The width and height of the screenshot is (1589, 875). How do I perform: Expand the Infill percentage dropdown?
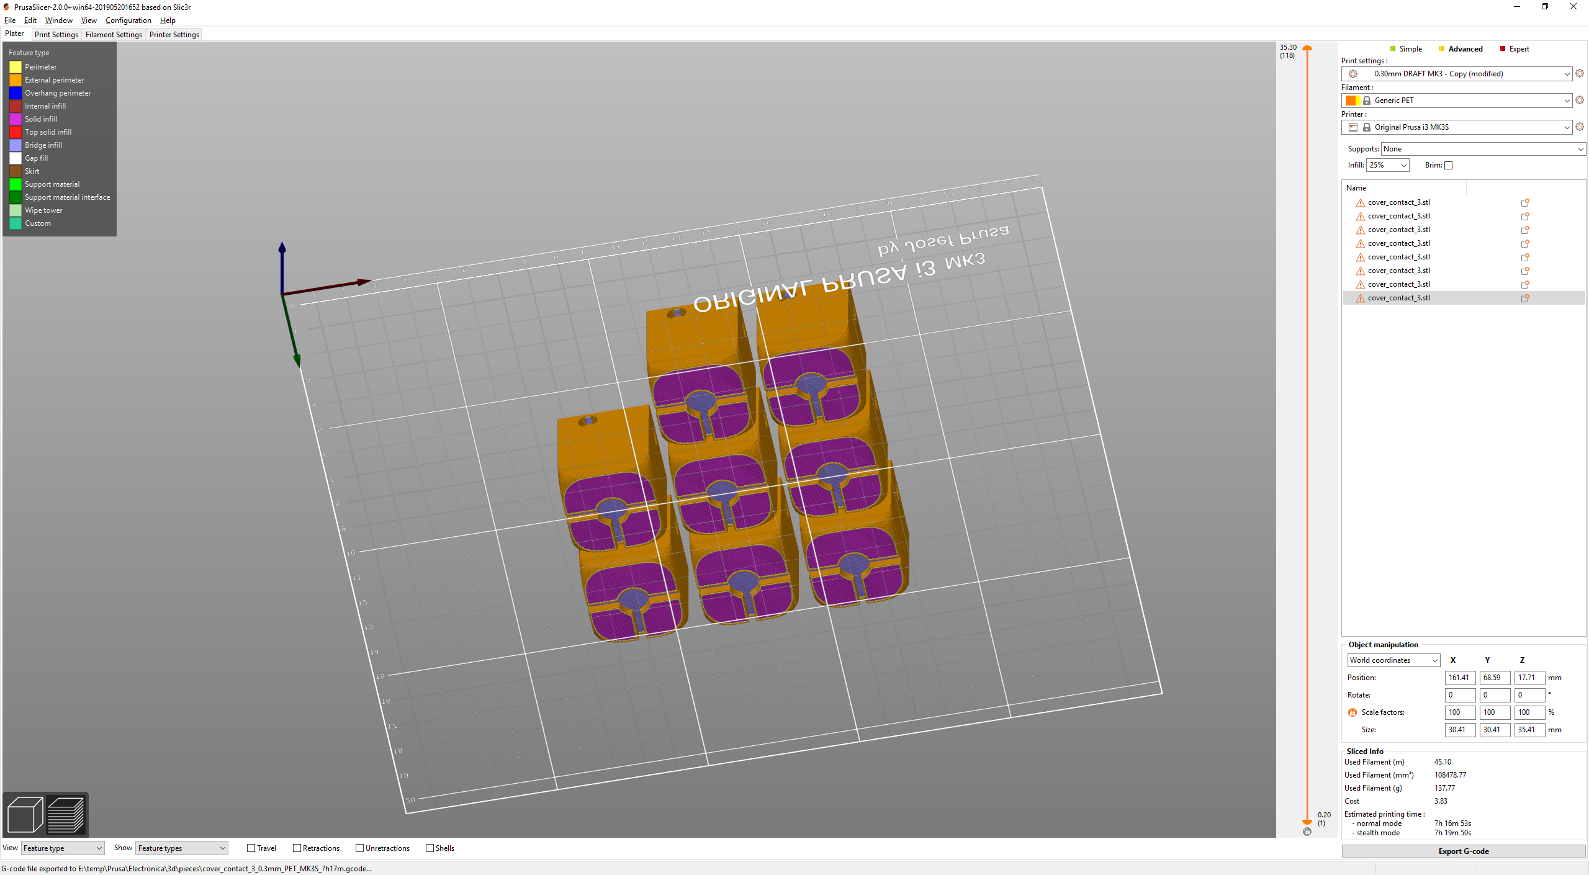(1388, 165)
